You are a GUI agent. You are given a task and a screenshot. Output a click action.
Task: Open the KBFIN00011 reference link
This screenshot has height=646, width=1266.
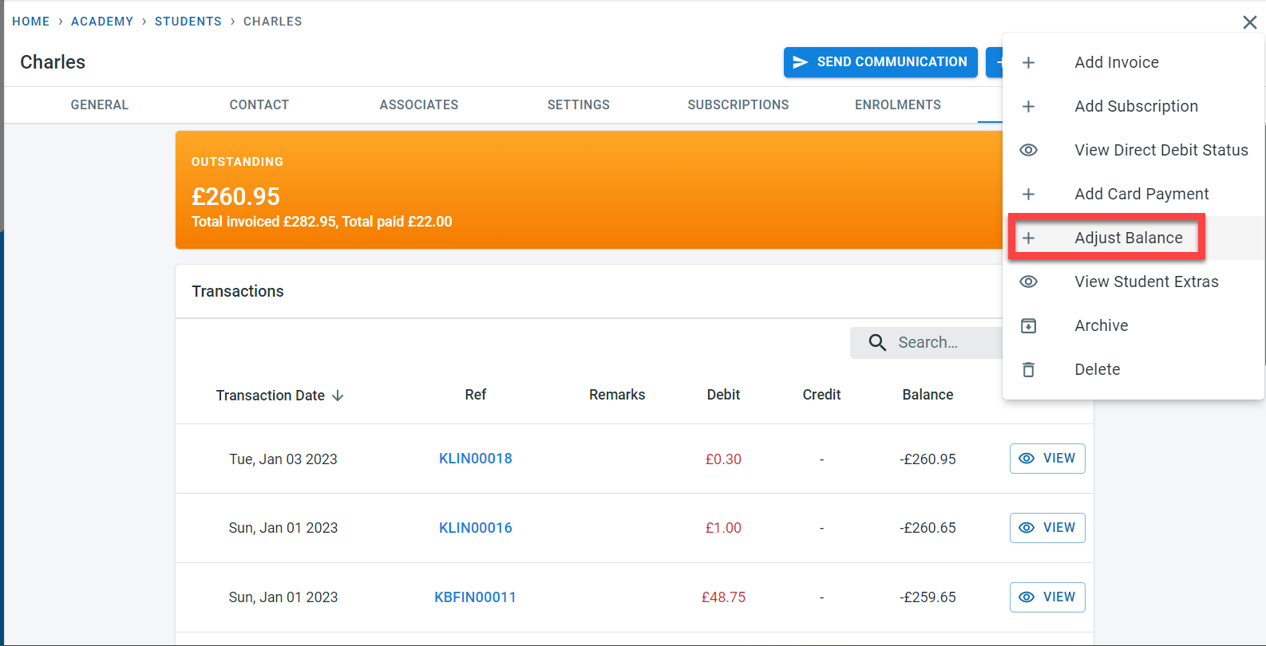tap(475, 597)
